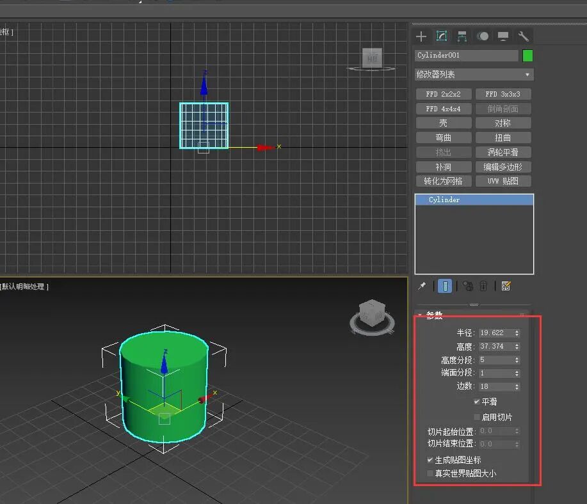Viewport: 587px width, 504px height.
Task: Click the 倒角剖面 modifier button
Action: (503, 109)
